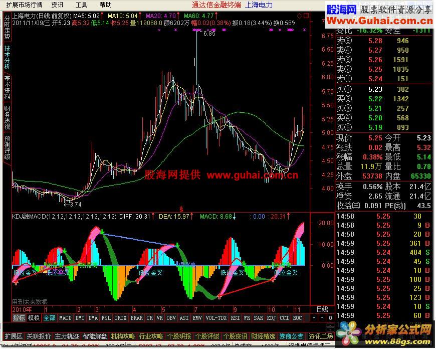Image resolution: width=436 pixels, height=349 pixels.
Task: Pick the TRIX indicator
Action: click(120, 318)
